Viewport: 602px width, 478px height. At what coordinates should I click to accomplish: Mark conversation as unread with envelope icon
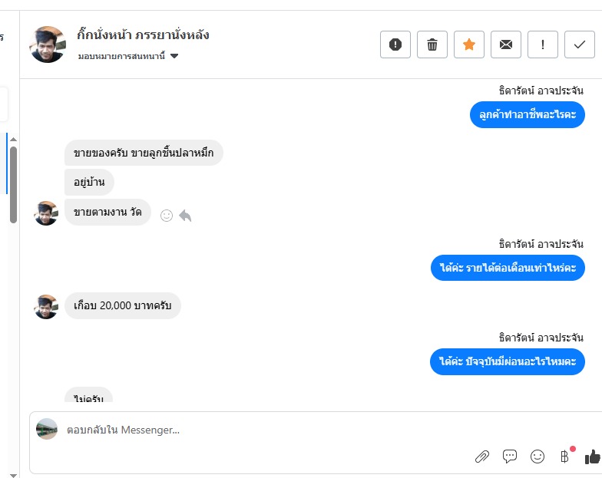pyautogui.click(x=506, y=45)
